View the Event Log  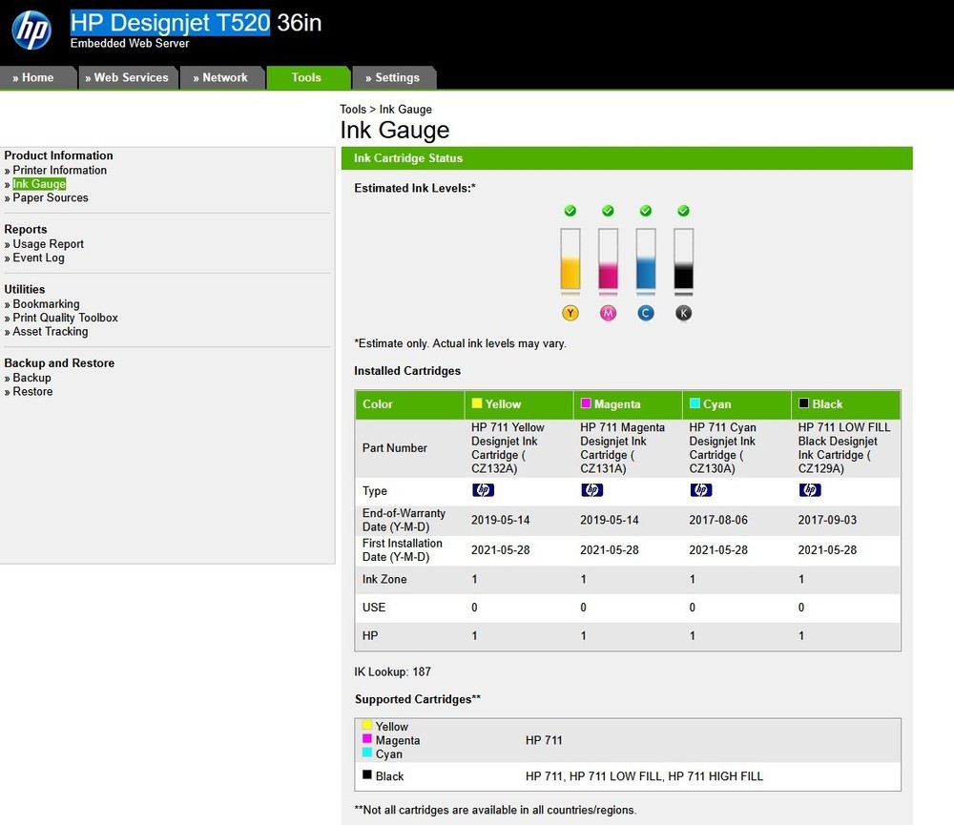[x=38, y=258]
